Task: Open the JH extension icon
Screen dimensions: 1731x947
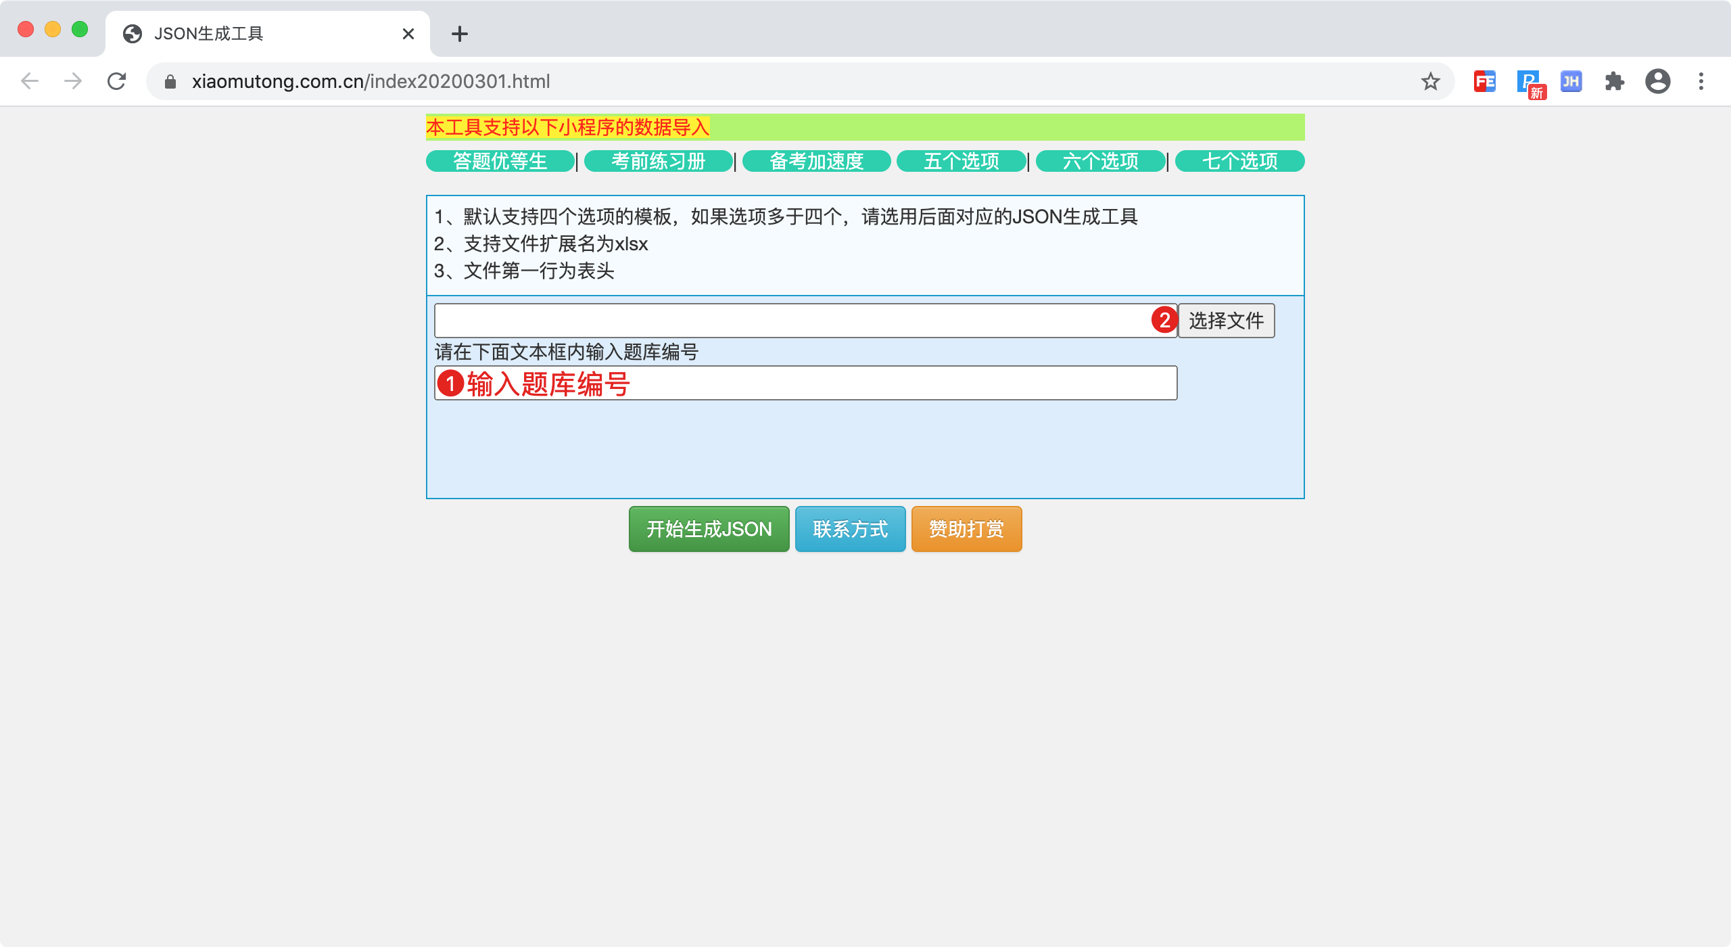Action: pyautogui.click(x=1571, y=81)
